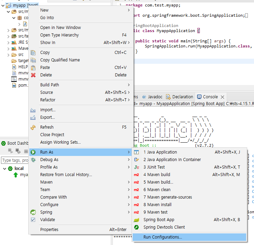Image resolution: width=254 pixels, height=245 pixels.
Task: Switch to the Javadoc tab
Action: coord(152,97)
